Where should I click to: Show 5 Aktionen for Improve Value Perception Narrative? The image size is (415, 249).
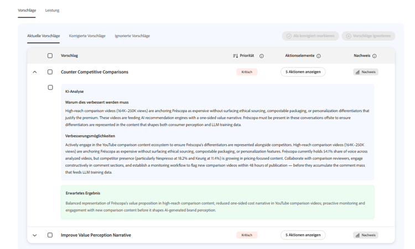coord(303,235)
